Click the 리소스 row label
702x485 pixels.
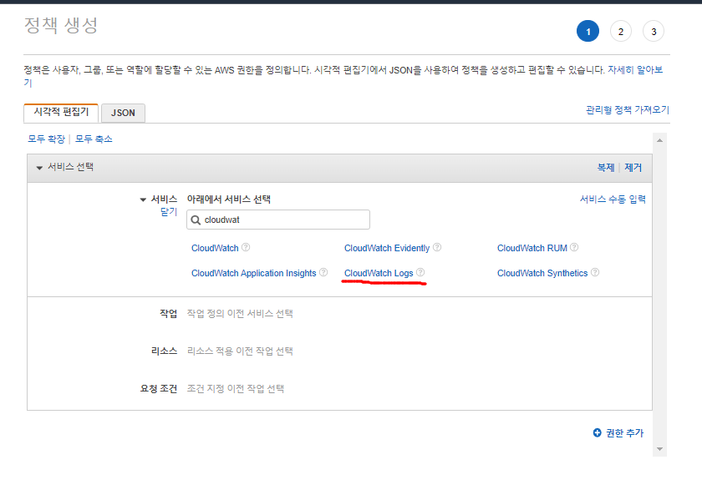point(164,351)
